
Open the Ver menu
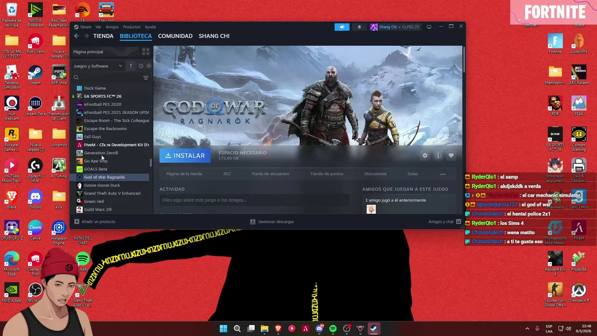[x=98, y=27]
